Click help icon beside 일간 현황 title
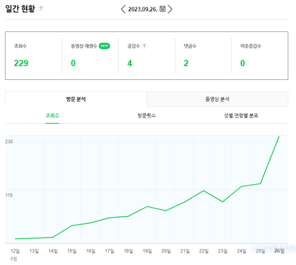296x265 pixels. click(x=41, y=8)
